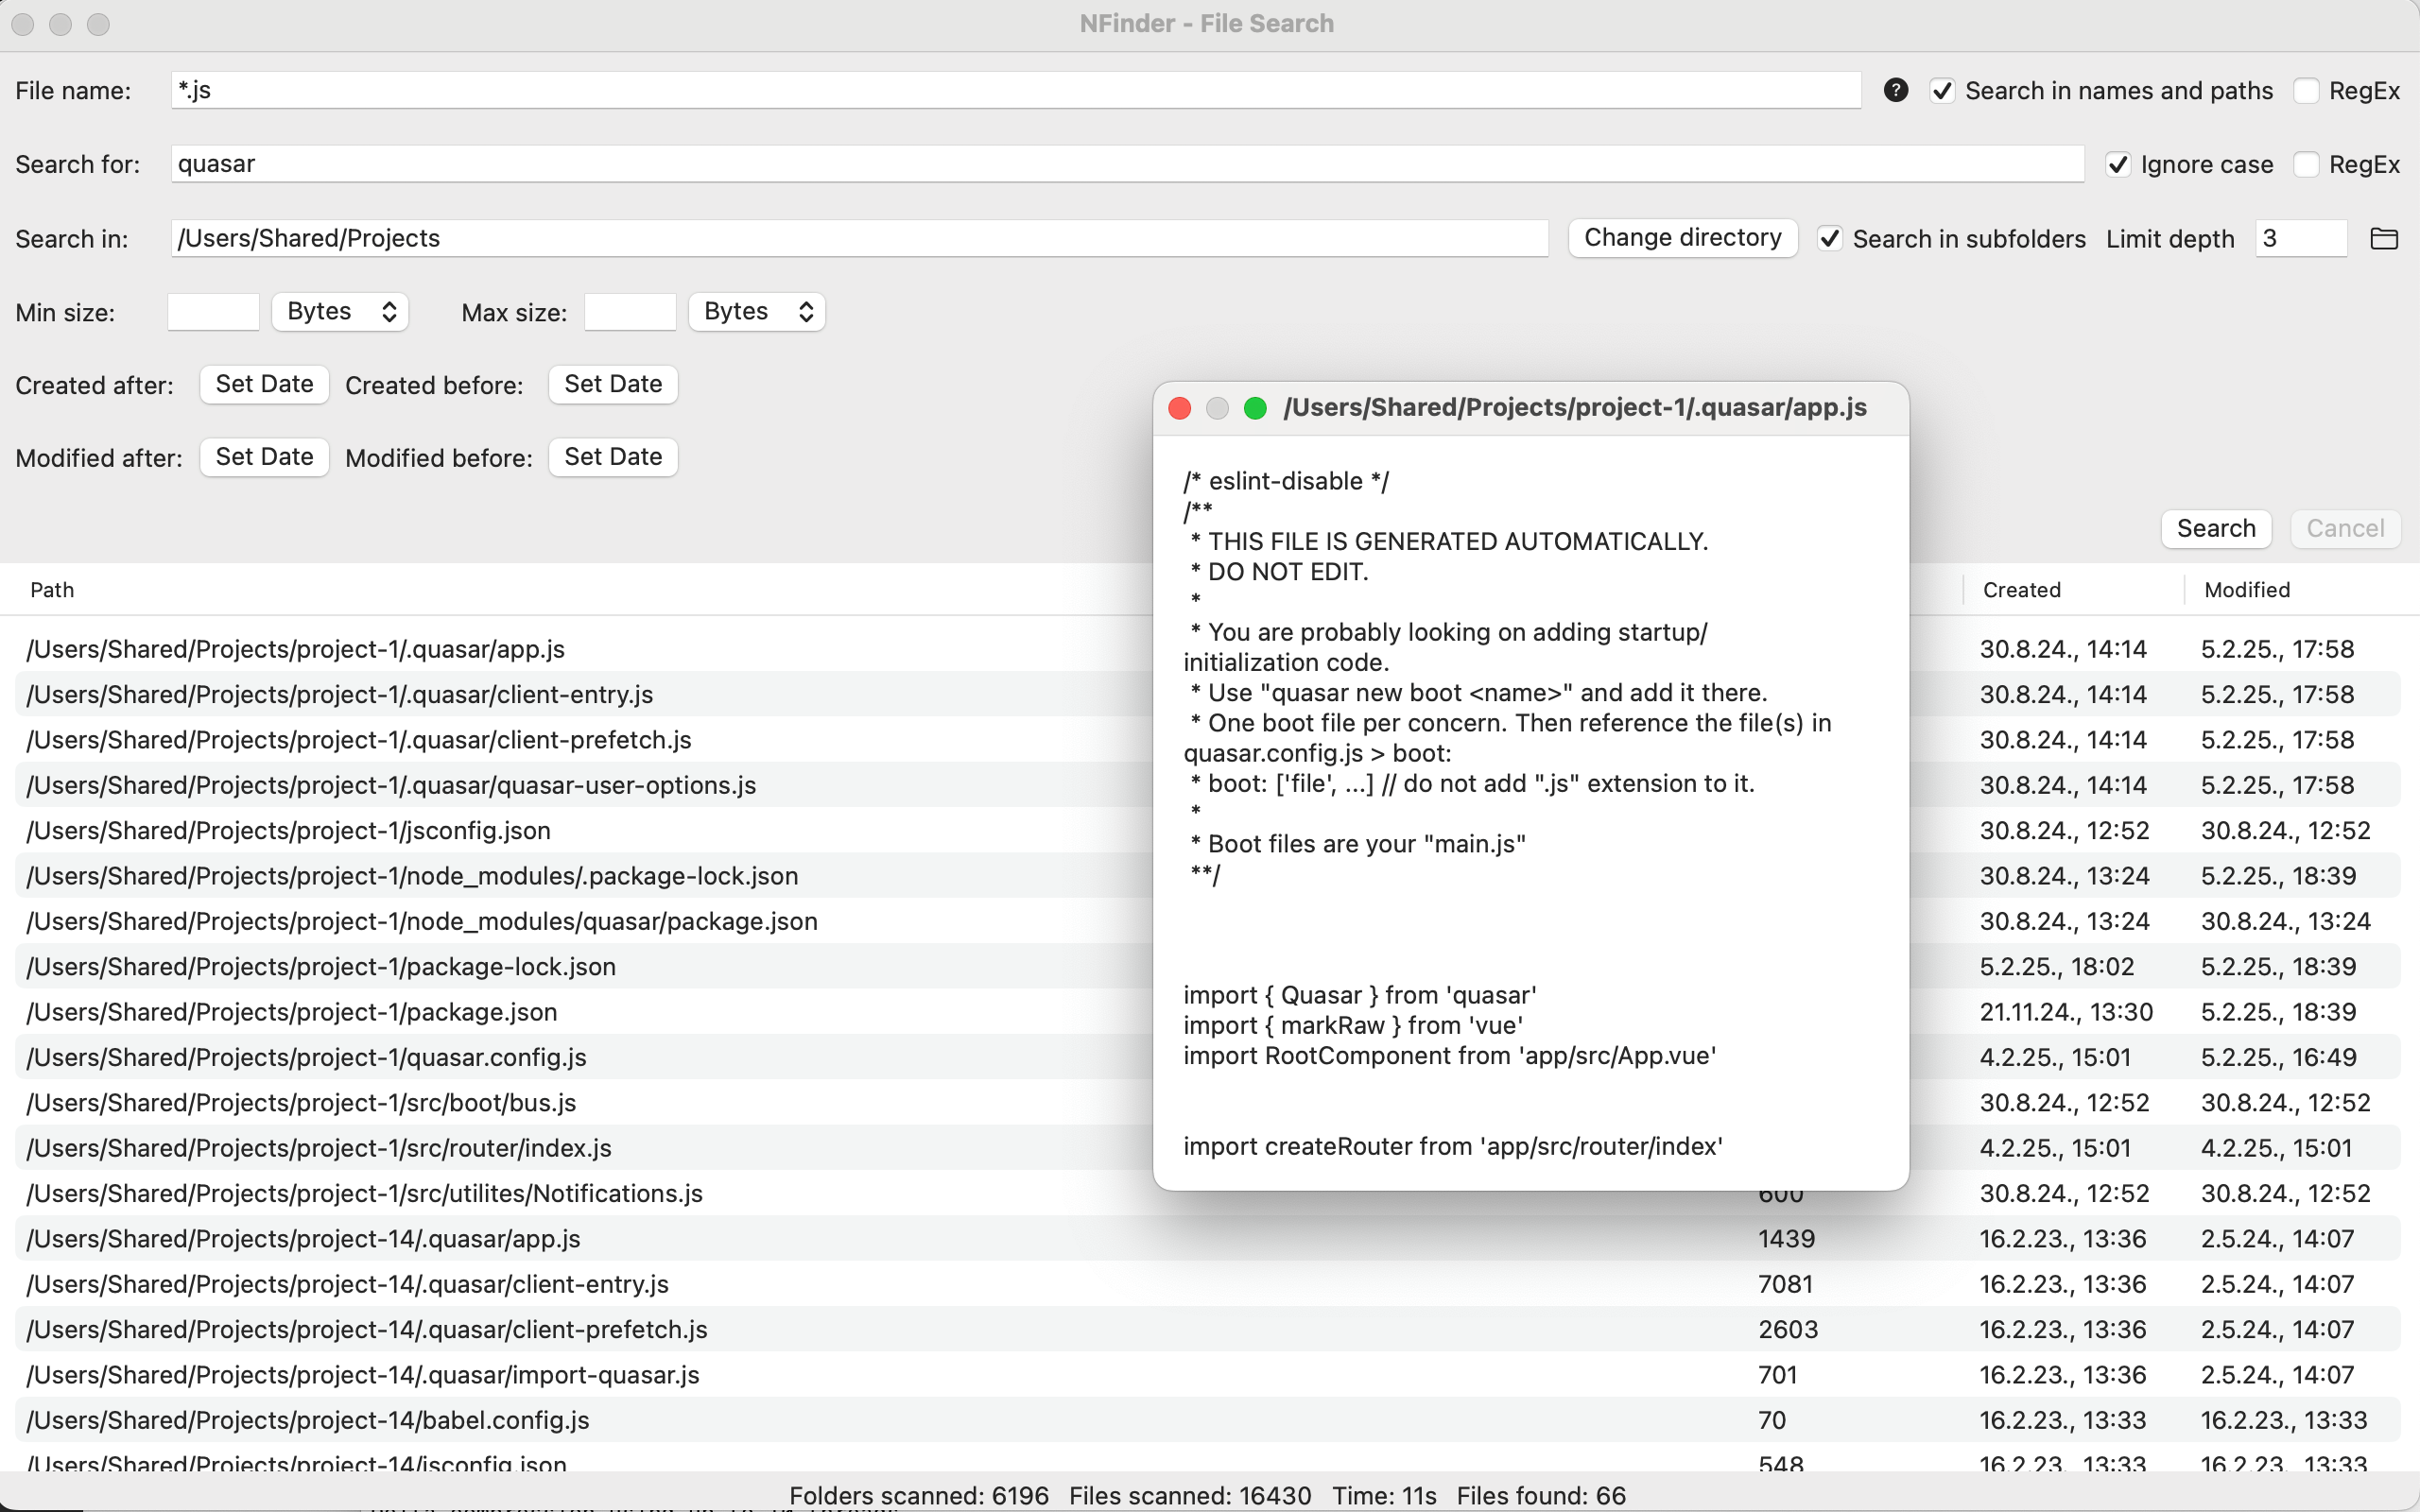Maximize the app.js preview window

[1255, 408]
